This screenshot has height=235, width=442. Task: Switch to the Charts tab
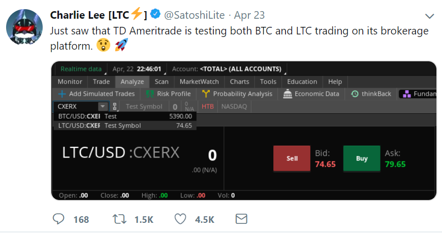tap(239, 82)
